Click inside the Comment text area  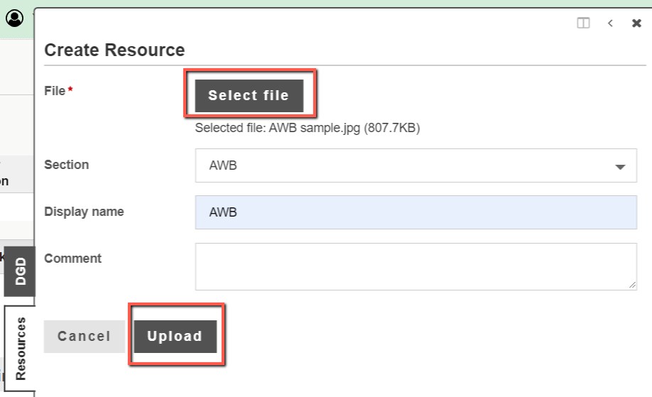click(415, 266)
